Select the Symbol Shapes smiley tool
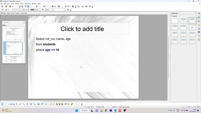Viewport: 201px width, 113px height. point(31,104)
